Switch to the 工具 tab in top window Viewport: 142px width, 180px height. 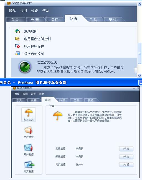[x=93, y=19]
